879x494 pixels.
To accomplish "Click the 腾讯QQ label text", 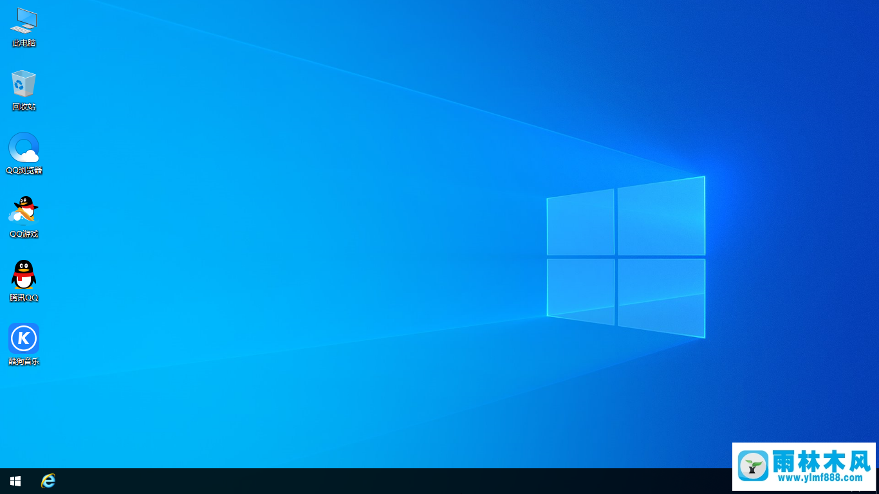I will tap(24, 298).
